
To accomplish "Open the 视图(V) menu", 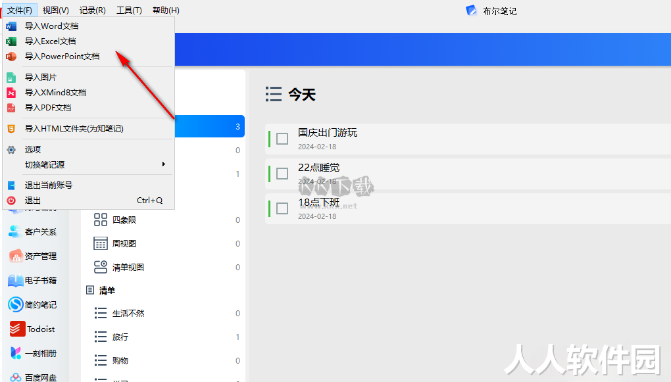I will (56, 11).
